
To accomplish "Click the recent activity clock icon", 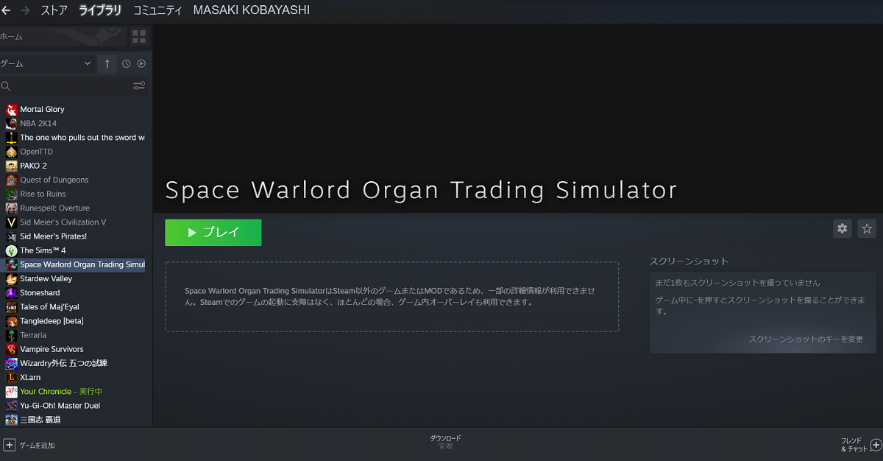I will (127, 64).
